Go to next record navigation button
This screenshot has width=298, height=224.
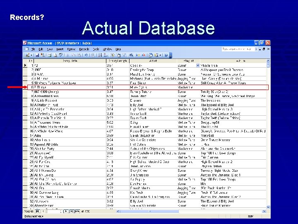coord(66,211)
